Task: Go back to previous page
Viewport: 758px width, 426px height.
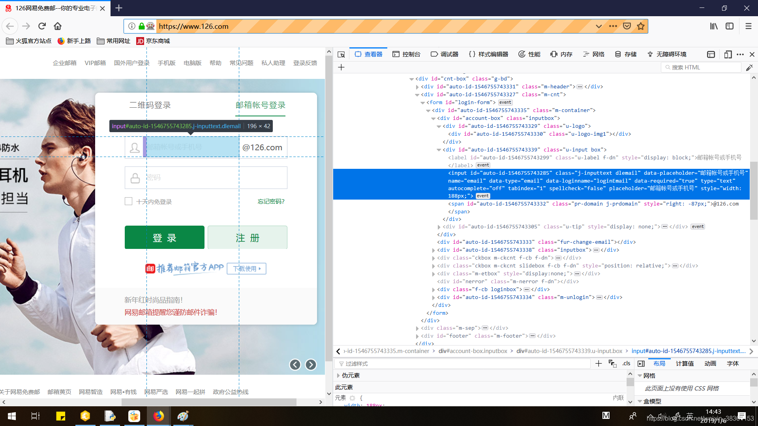Action: pyautogui.click(x=10, y=26)
